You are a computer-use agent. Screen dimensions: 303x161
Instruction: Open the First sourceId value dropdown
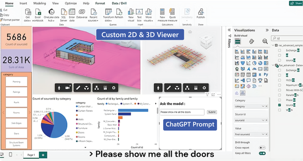(x=263, y=134)
